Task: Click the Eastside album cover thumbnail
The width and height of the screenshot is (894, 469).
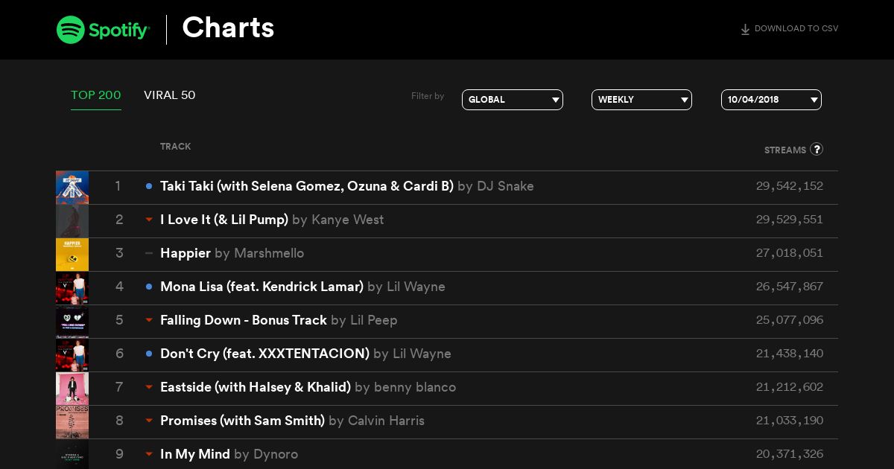Action: 72,388
